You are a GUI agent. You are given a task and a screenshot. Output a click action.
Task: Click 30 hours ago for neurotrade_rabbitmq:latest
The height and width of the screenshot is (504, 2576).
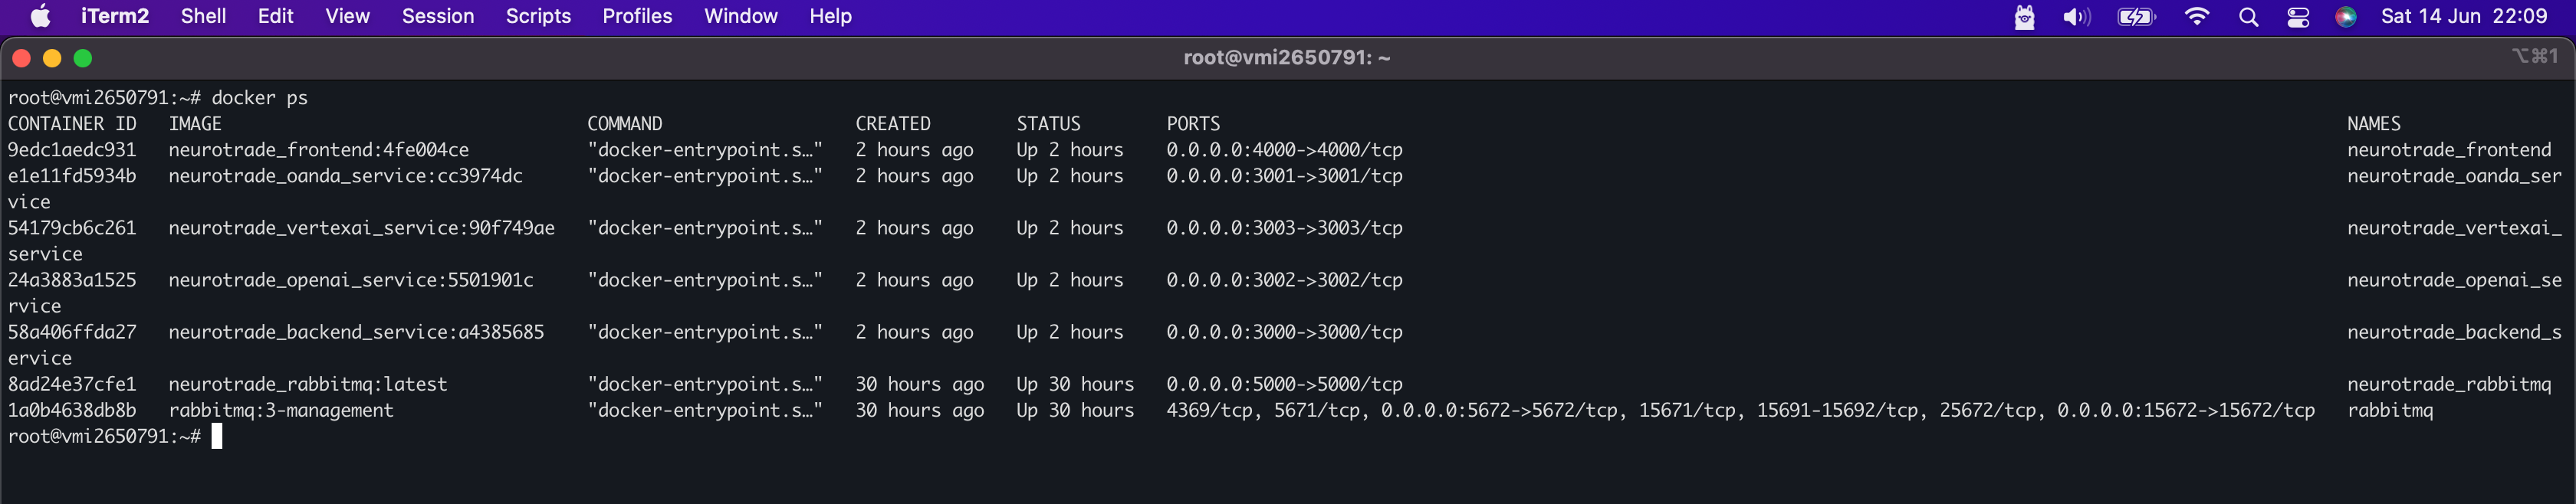pyautogui.click(x=919, y=384)
